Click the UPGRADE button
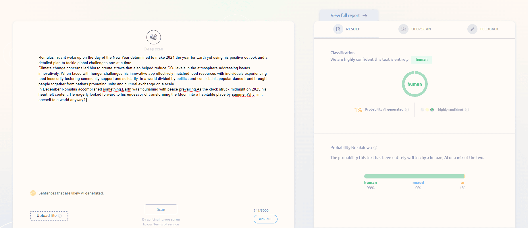This screenshot has width=528, height=228. click(x=265, y=219)
